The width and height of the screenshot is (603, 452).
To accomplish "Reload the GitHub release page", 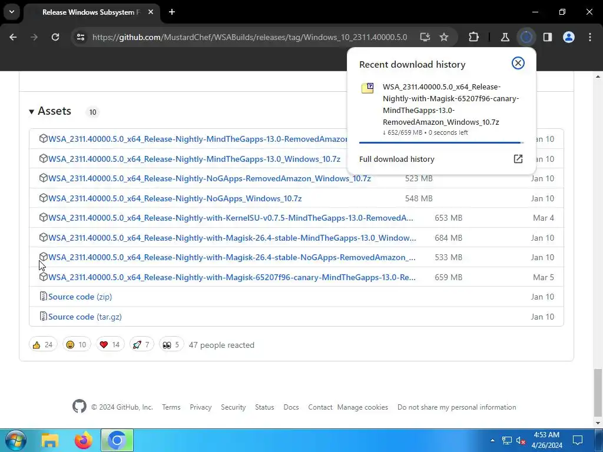I will 55,37.
